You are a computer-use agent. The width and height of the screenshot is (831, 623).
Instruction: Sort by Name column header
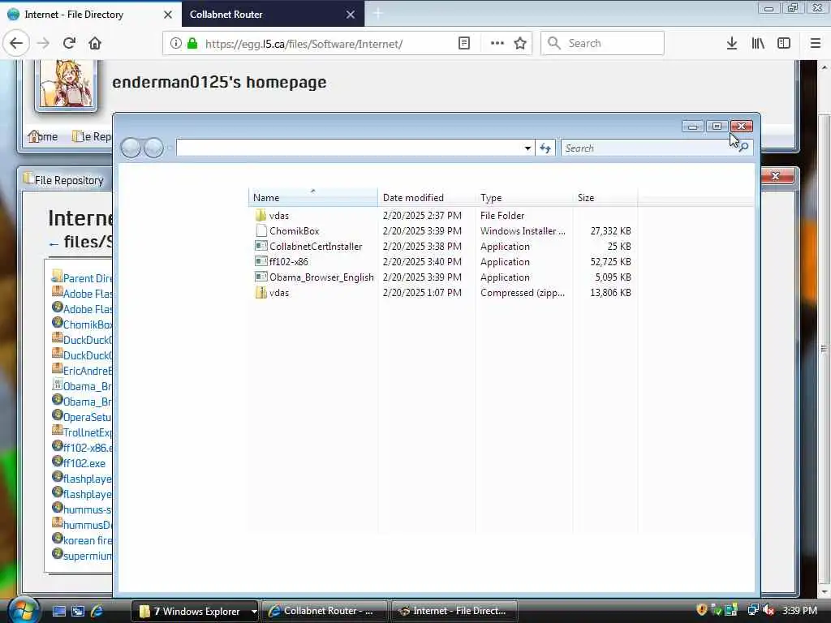[312, 198]
